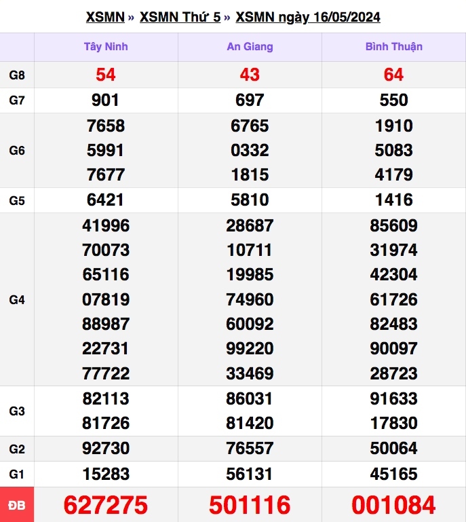The image size is (466, 522).
Task: Click G6 number 1910
Action: point(394,126)
